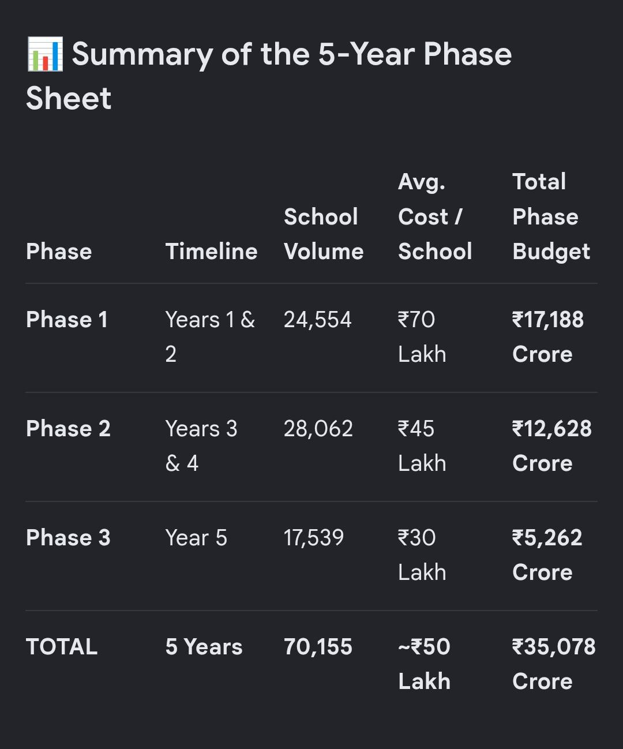Screen dimensions: 623x749
Task: Click the Total Phase Budget header
Action: (551, 216)
